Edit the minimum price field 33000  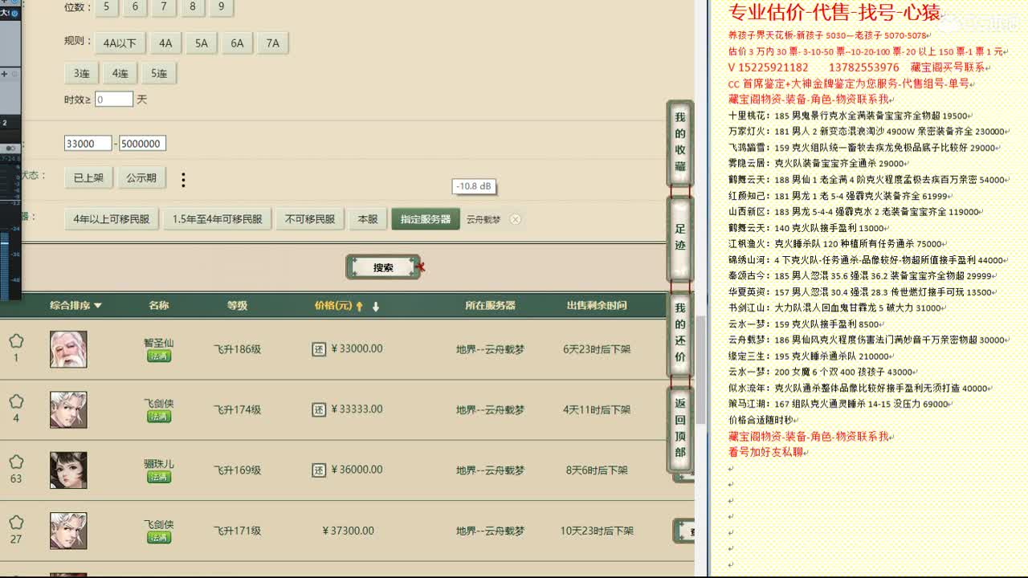click(88, 144)
